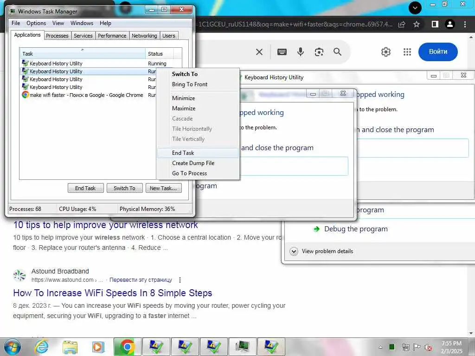Open the Windows menu in Task Manager

tap(82, 23)
